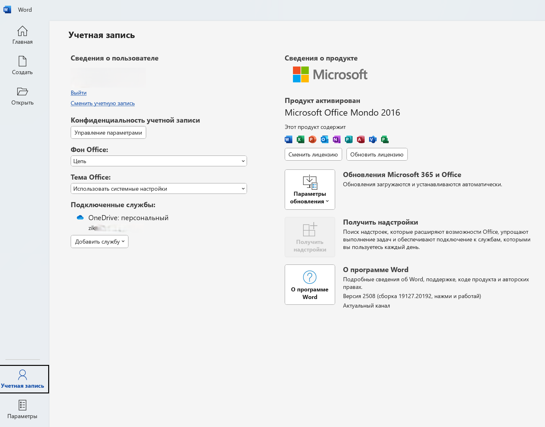Click the PowerPoint icon in product list
This screenshot has height=427, width=545.
pos(312,139)
